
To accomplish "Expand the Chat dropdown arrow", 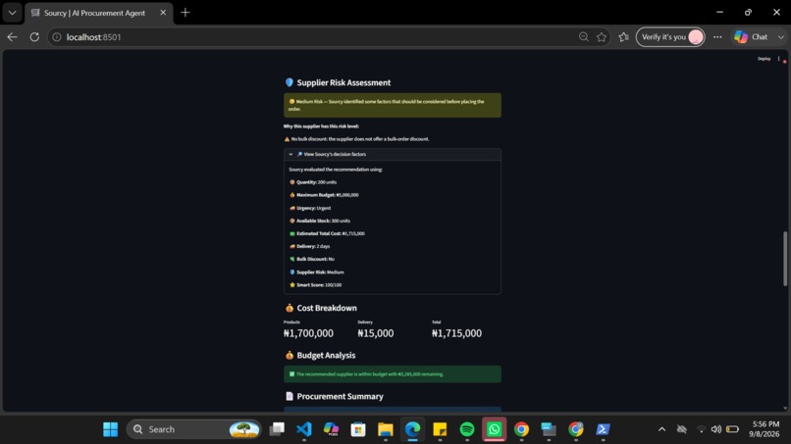I will point(781,37).
